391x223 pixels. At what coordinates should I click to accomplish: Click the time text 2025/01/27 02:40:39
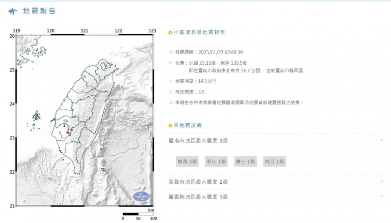coord(221,52)
